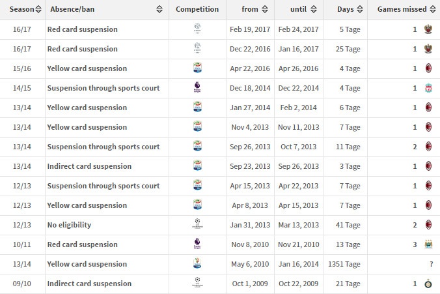
Task: Click AC Milan crest in the No eligibility row
Action: (428, 225)
